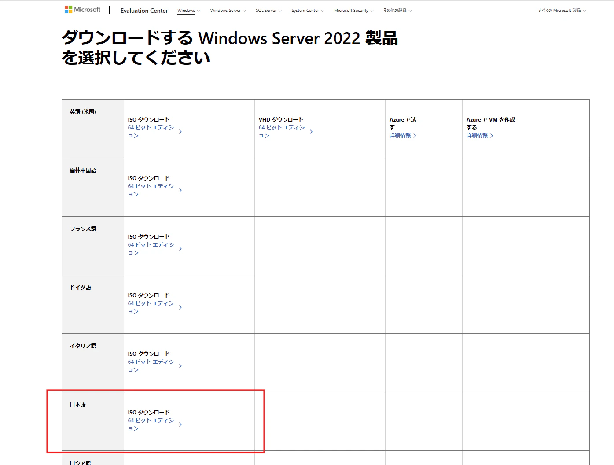Image resolution: width=614 pixels, height=465 pixels.
Task: Click the chevron in the 簡体中国語 ISO row
Action: coord(180,190)
